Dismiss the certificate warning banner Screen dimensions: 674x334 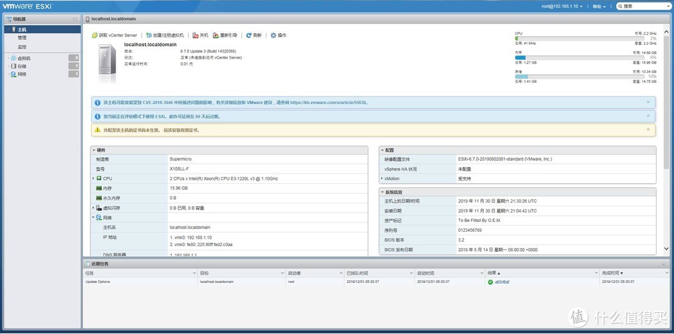(x=648, y=129)
